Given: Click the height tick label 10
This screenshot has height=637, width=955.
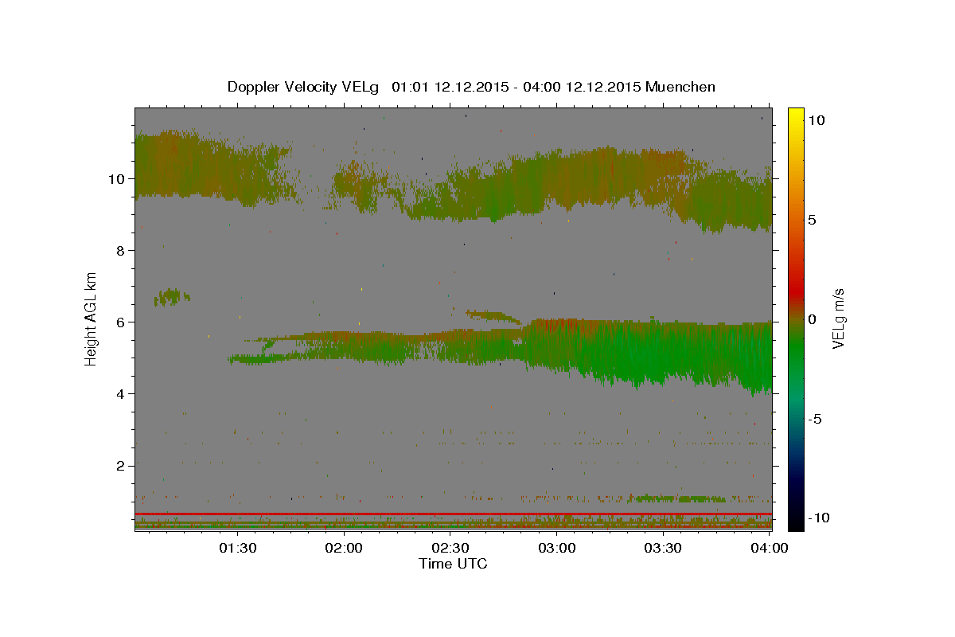Looking at the screenshot, I should [x=119, y=179].
